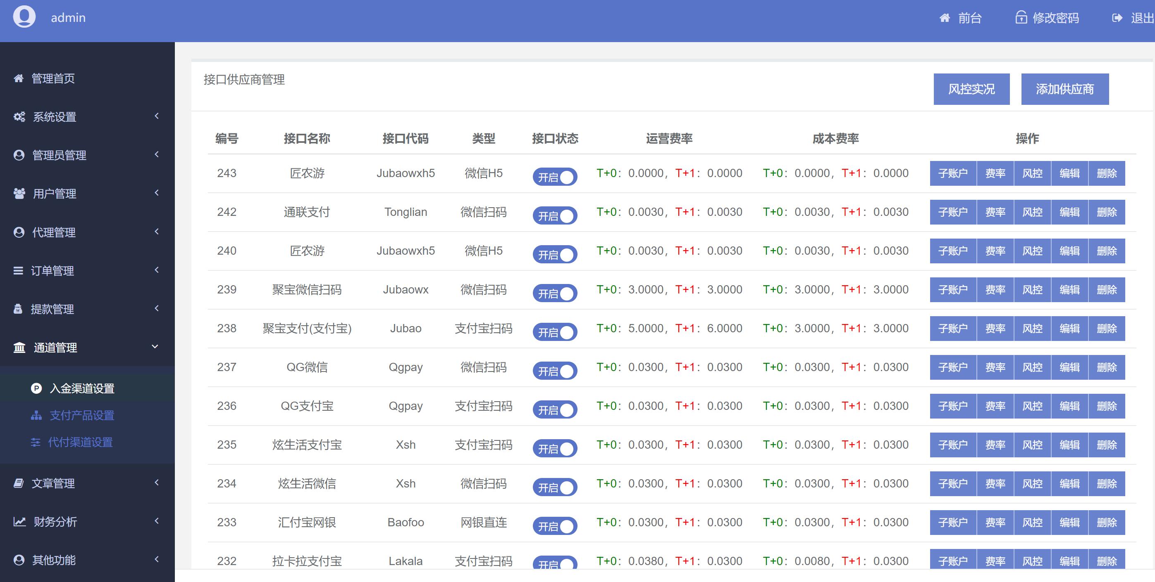Open 支付产品设置 submenu item
Image resolution: width=1155 pixels, height=582 pixels.
[x=81, y=416]
